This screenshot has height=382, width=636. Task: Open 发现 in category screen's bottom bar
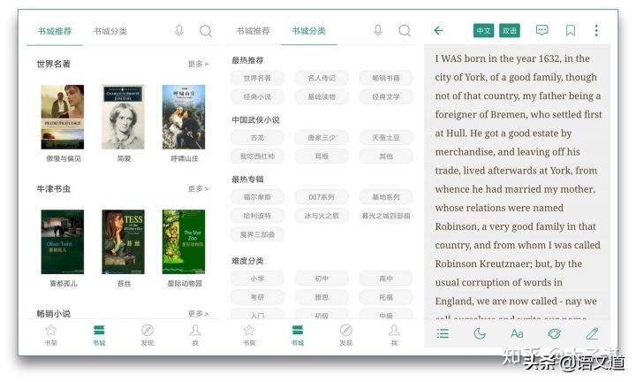(346, 335)
